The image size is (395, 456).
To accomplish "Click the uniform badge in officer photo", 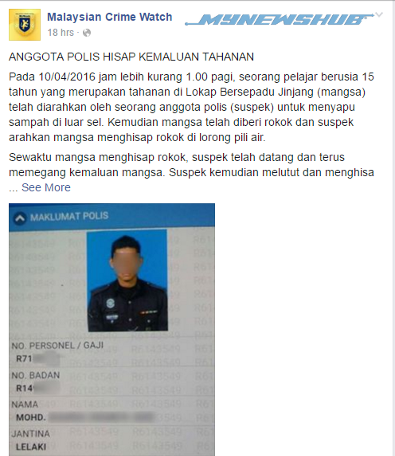I will [111, 303].
